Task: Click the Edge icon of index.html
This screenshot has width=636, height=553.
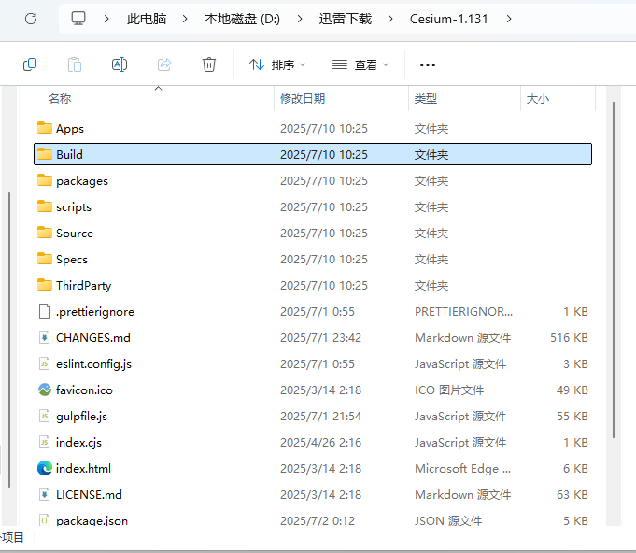Action: click(45, 468)
